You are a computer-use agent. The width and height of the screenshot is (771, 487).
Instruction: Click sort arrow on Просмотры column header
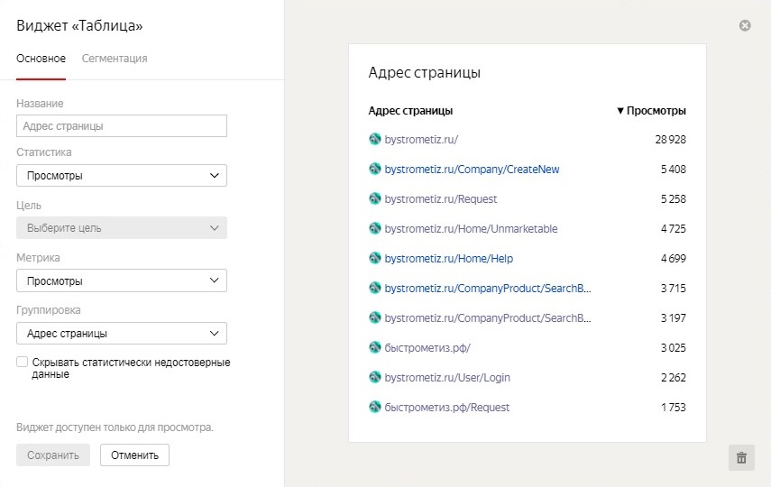(620, 111)
